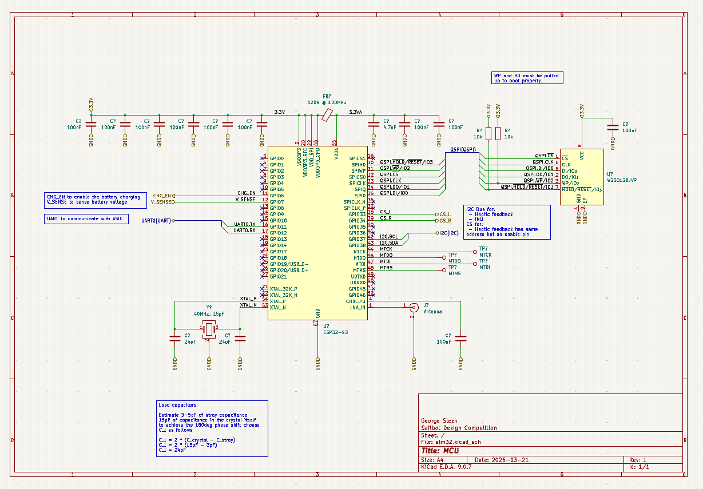Click the V_SENSED hierarchical label
The width and height of the screenshot is (703, 489).
pos(162,201)
